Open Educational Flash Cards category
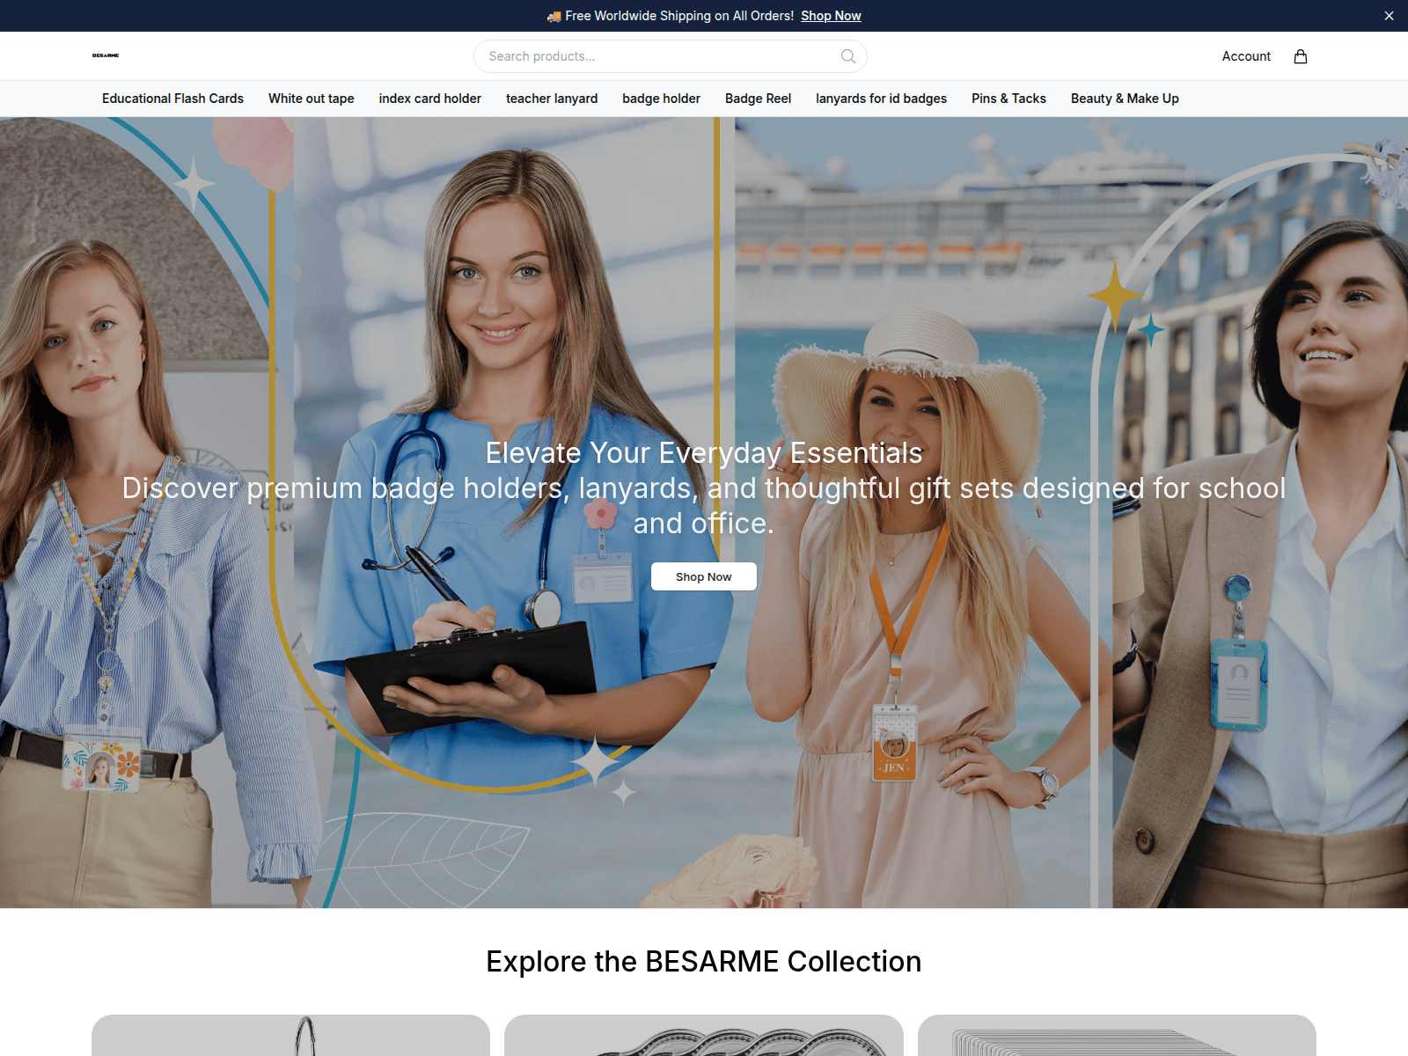 click(x=172, y=99)
